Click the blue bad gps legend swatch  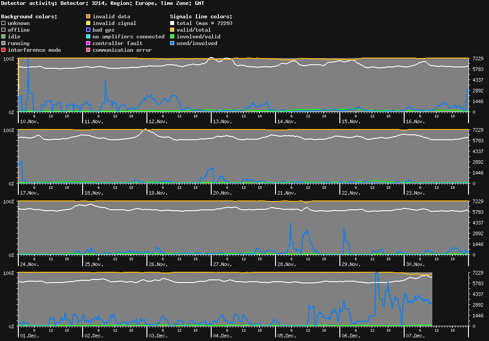point(88,29)
